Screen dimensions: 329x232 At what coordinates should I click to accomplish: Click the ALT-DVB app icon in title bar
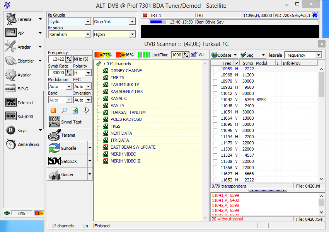pyautogui.click(x=7, y=5)
